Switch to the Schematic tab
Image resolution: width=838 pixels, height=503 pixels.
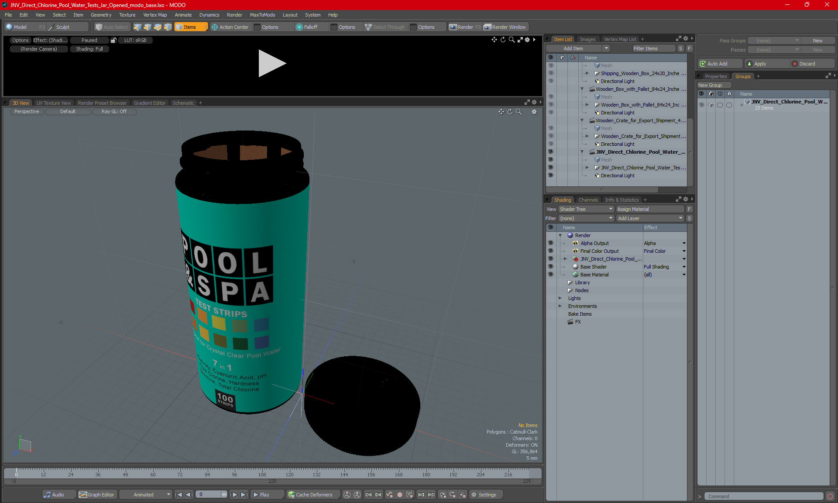pyautogui.click(x=183, y=103)
